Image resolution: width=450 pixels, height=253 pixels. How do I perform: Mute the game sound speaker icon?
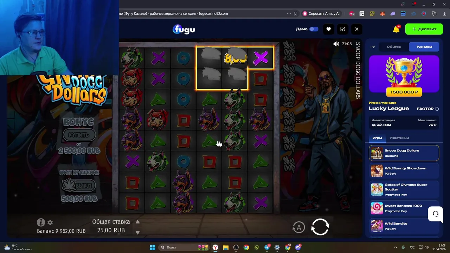pyautogui.click(x=336, y=44)
